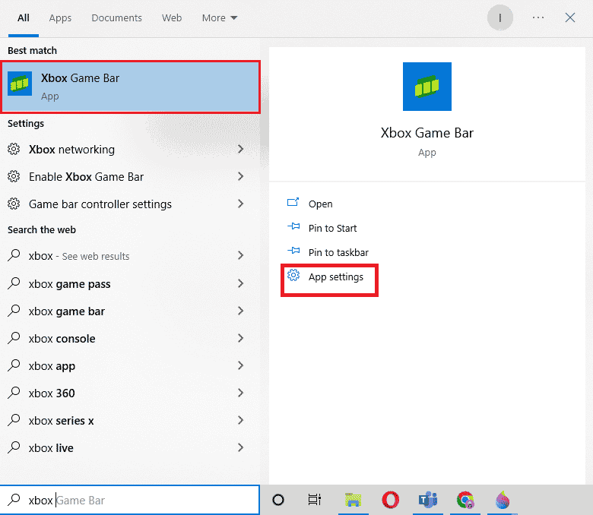Switch to the Apps tab
Screen dimensions: 593x515
[60, 17]
